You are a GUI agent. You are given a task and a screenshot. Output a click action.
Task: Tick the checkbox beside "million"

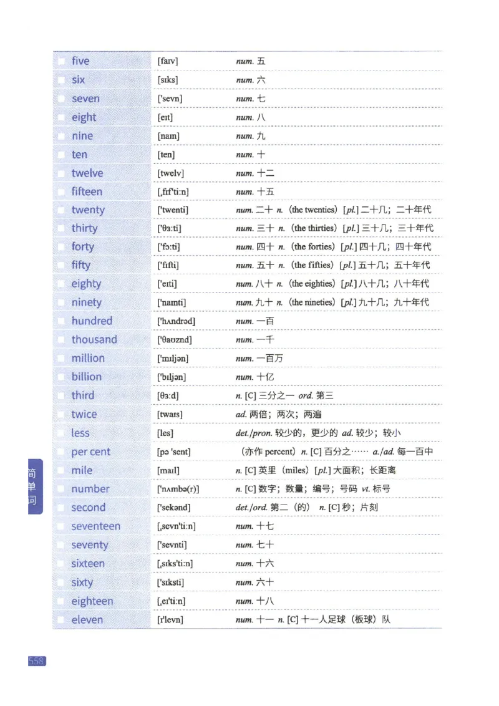[x=61, y=358]
